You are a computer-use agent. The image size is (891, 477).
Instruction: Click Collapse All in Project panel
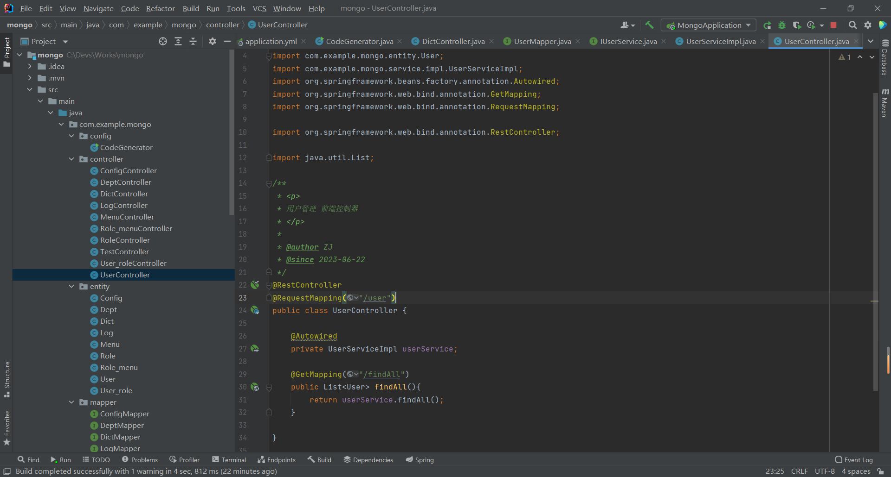(x=193, y=41)
